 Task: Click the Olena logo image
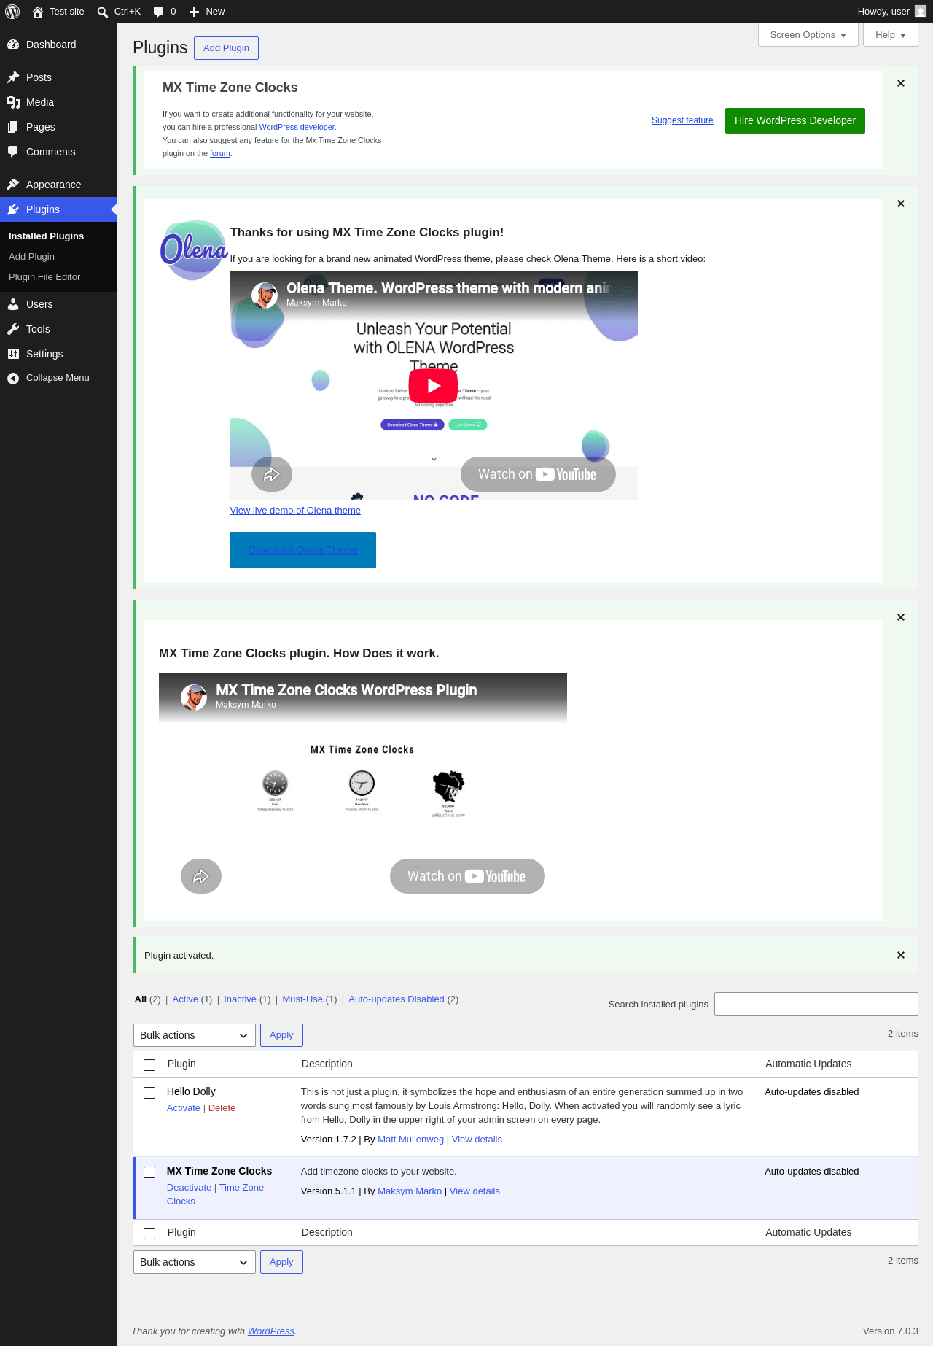[x=194, y=250]
